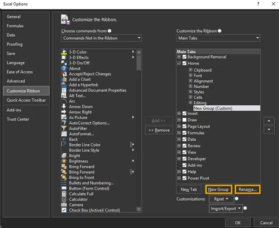Image resolution: width=279 pixels, height=228 pixels.
Task: Click the Rename... button
Action: point(248,189)
